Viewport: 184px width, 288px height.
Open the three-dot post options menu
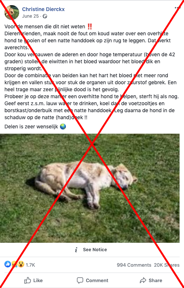tap(177, 8)
